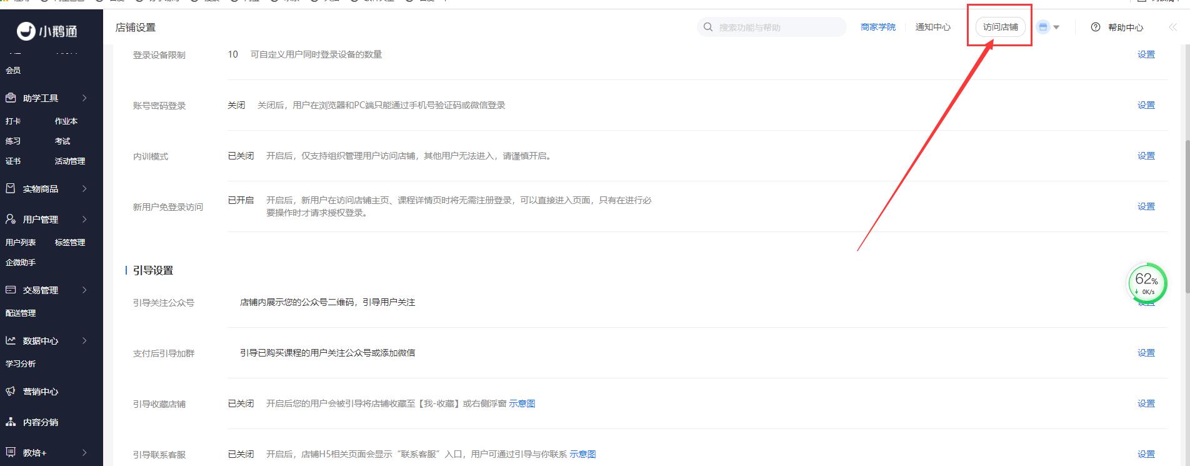Open 用户列表 in the sidebar
1190x466 pixels.
click(21, 242)
